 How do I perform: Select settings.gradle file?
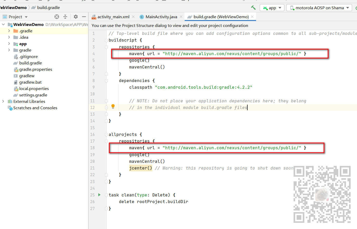(33, 95)
